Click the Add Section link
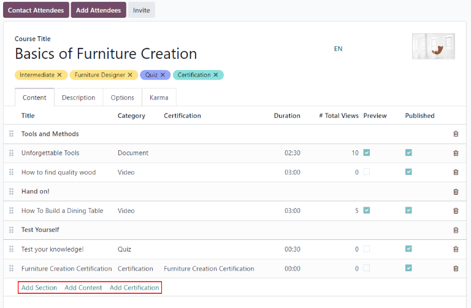 coord(39,288)
